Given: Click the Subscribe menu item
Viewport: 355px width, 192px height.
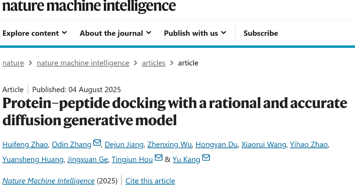Looking at the screenshot, I should (x=260, y=33).
